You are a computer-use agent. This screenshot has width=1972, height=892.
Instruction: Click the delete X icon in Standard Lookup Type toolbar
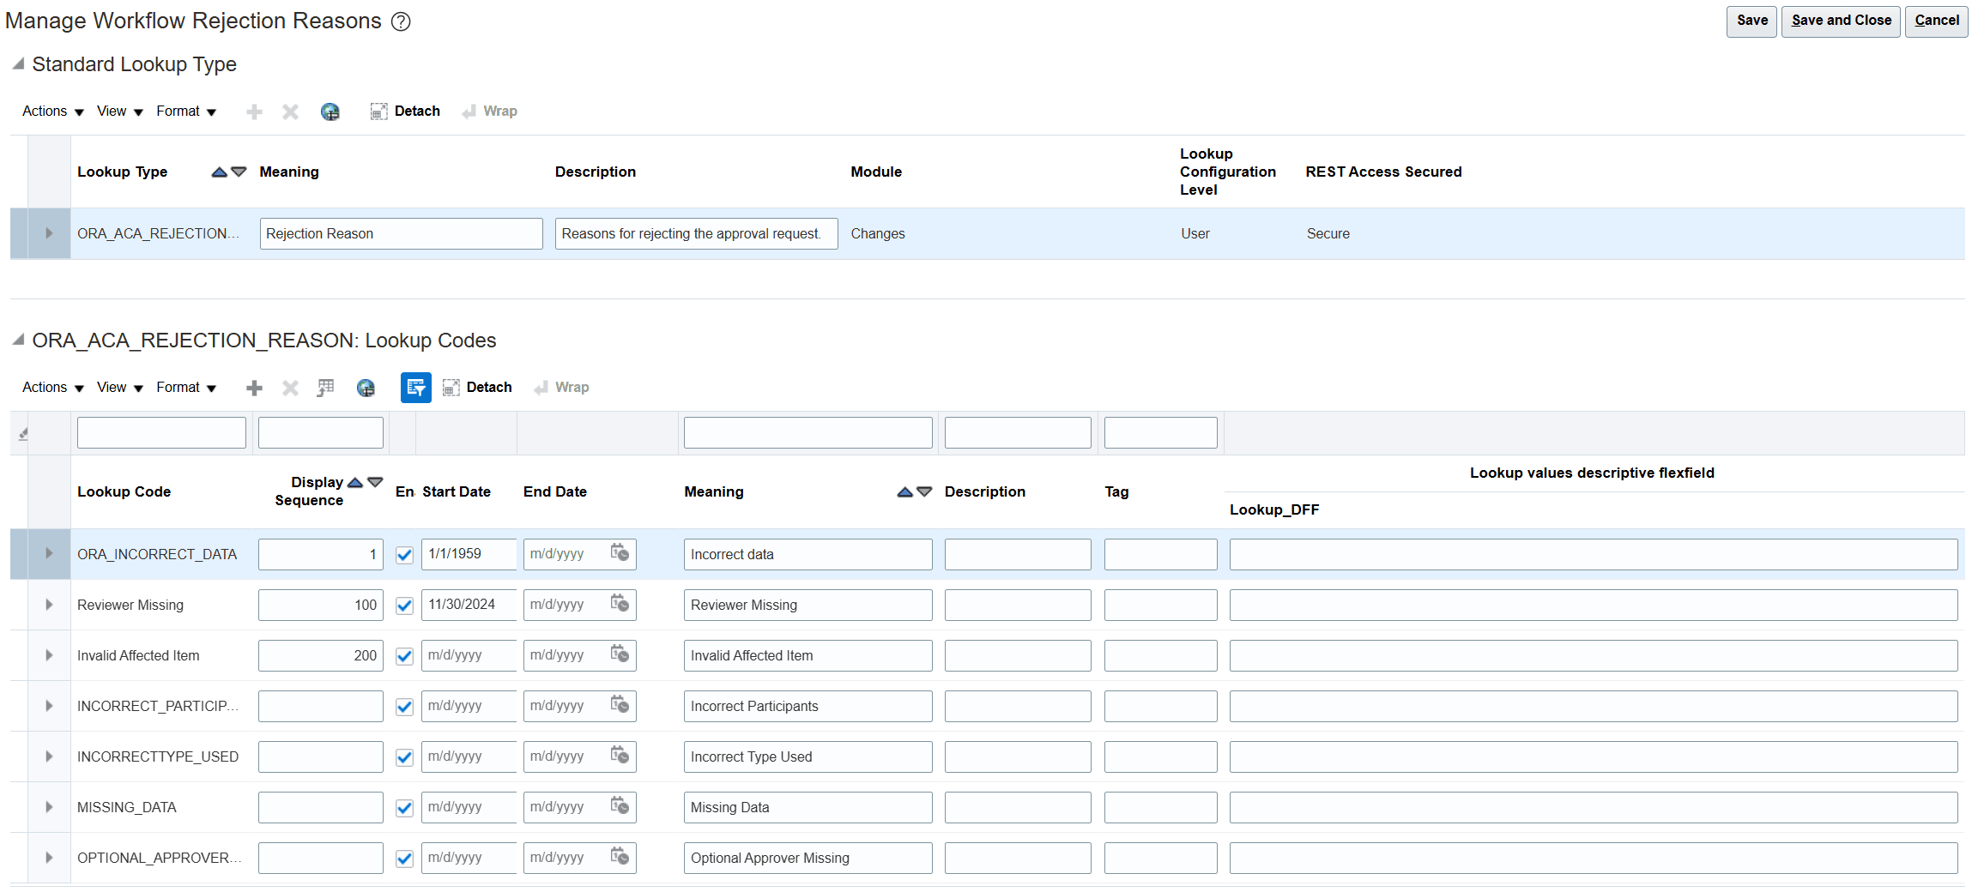point(291,111)
